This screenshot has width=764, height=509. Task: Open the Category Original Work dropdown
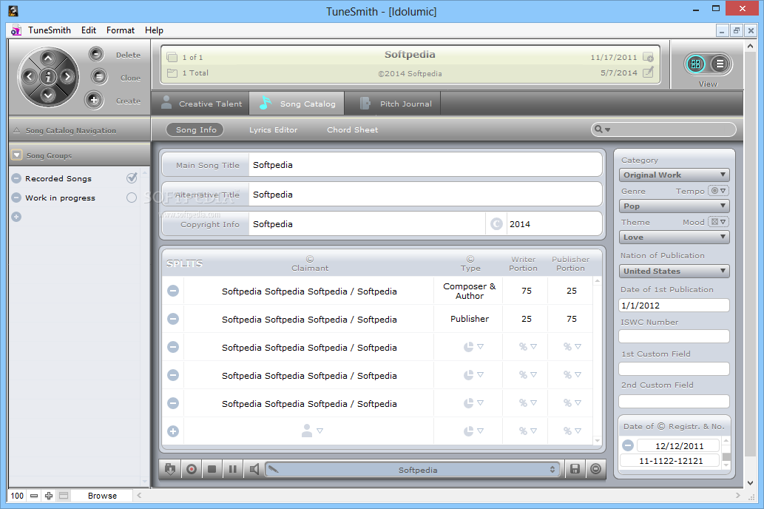pos(674,175)
